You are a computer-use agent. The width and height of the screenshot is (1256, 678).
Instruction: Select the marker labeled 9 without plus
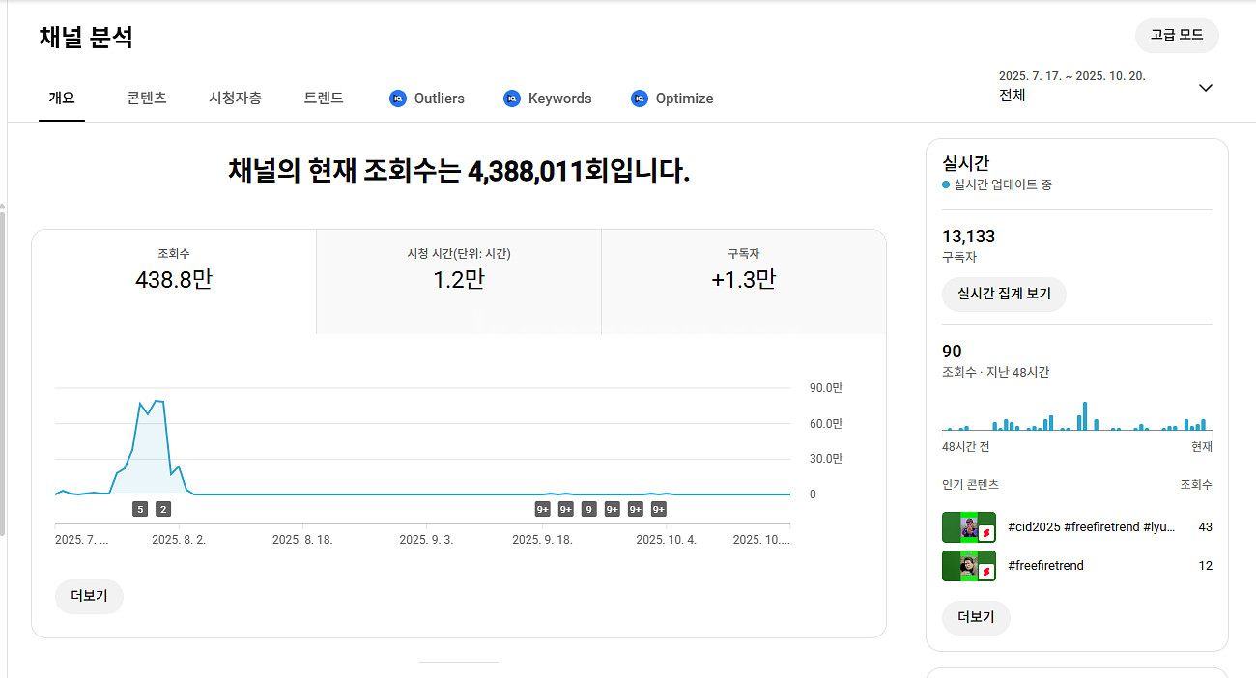point(588,509)
